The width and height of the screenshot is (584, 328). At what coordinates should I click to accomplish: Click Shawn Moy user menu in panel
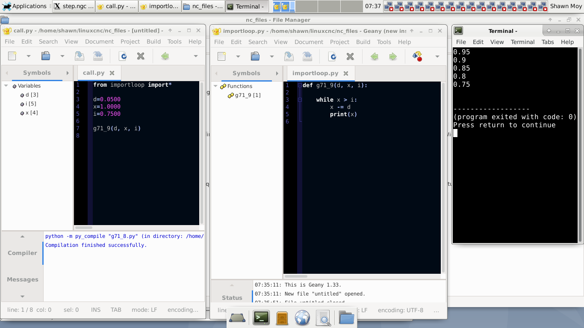(x=566, y=6)
